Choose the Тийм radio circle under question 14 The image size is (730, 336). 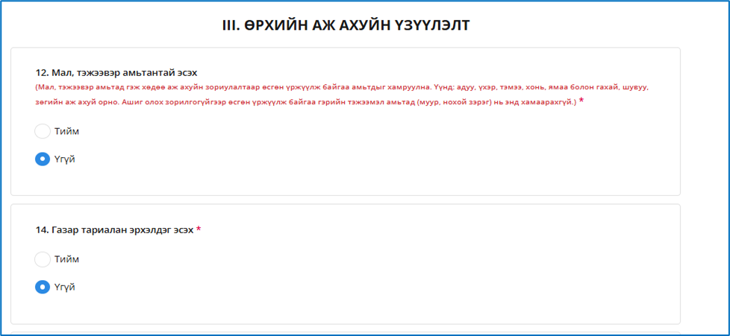click(x=43, y=259)
